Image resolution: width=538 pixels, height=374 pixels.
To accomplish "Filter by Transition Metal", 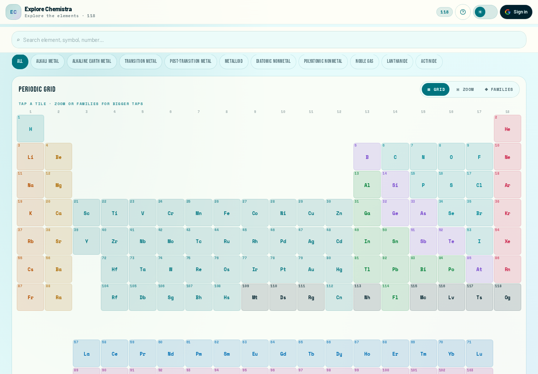I will click(x=141, y=62).
